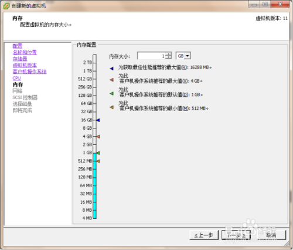Select current 内存 step in sidebar

pyautogui.click(x=18, y=85)
